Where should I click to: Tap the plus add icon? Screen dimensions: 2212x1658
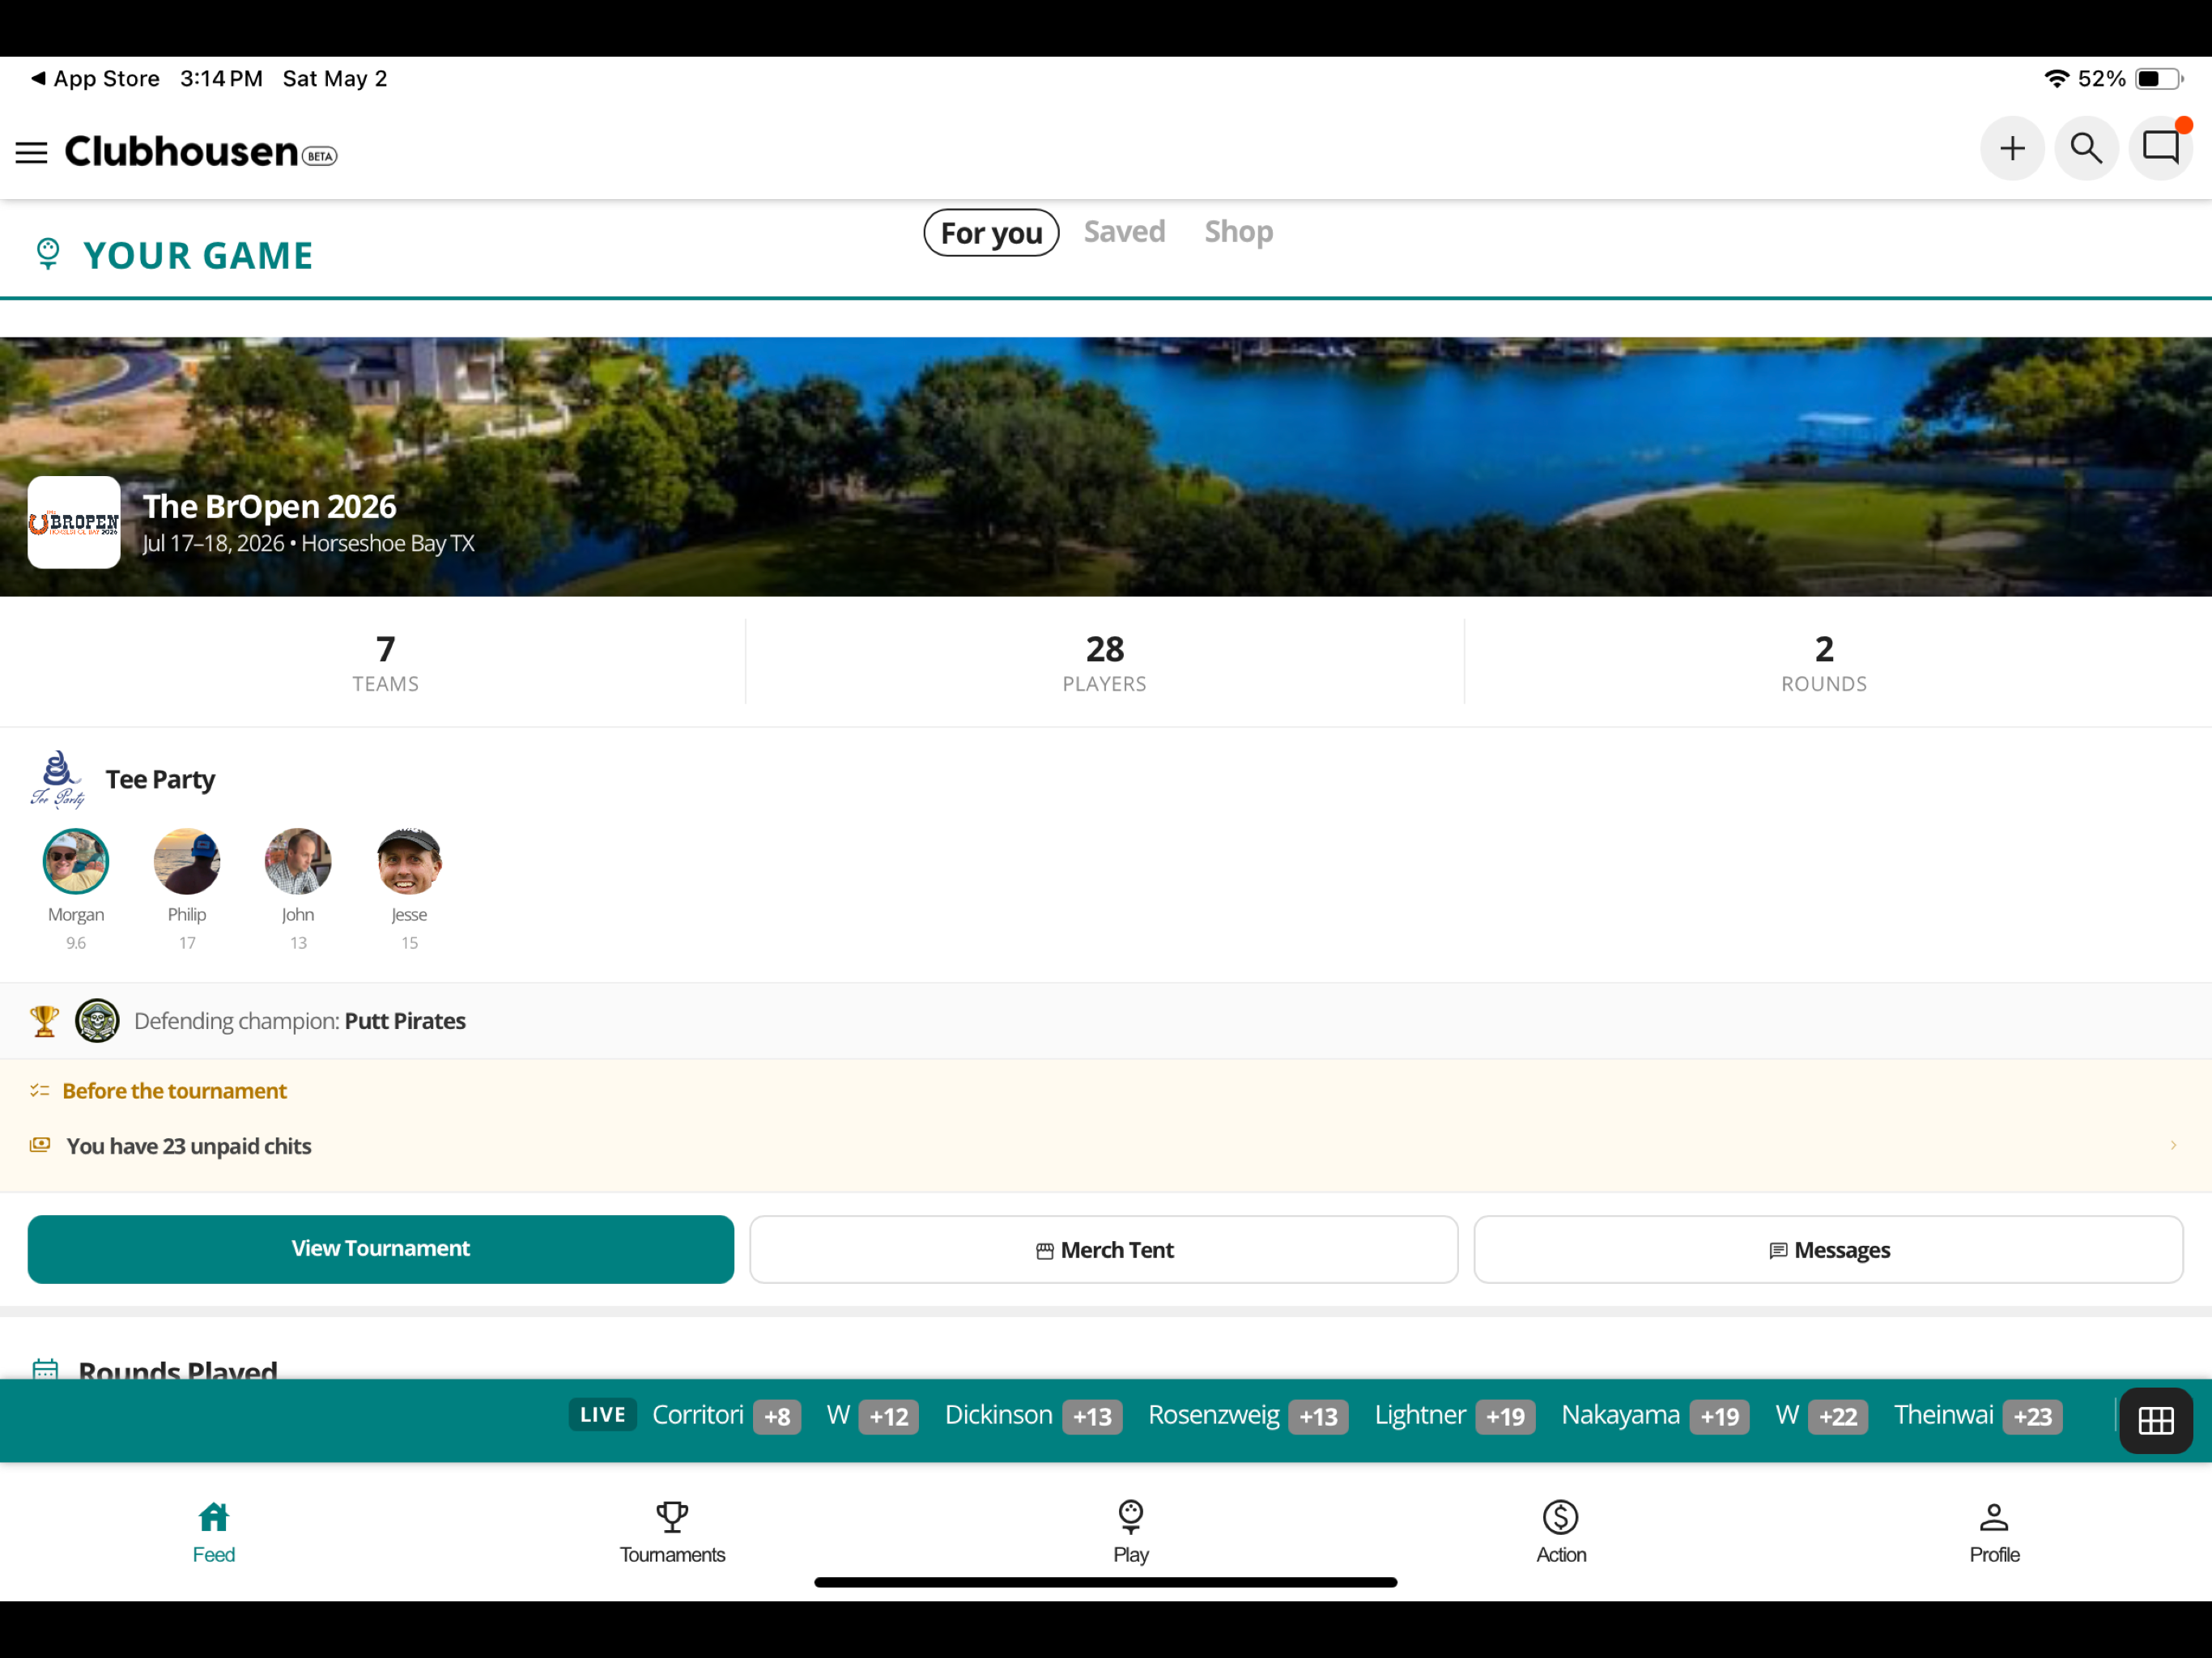[2011, 149]
